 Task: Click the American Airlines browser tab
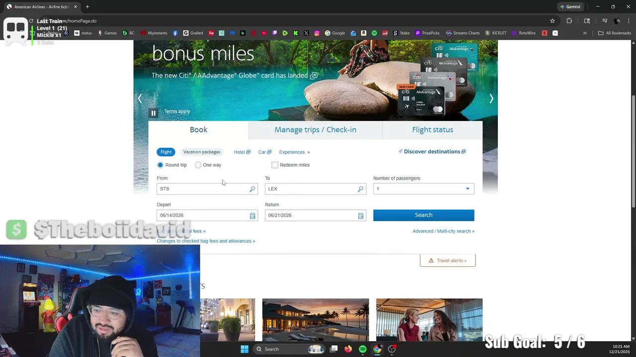(42, 6)
